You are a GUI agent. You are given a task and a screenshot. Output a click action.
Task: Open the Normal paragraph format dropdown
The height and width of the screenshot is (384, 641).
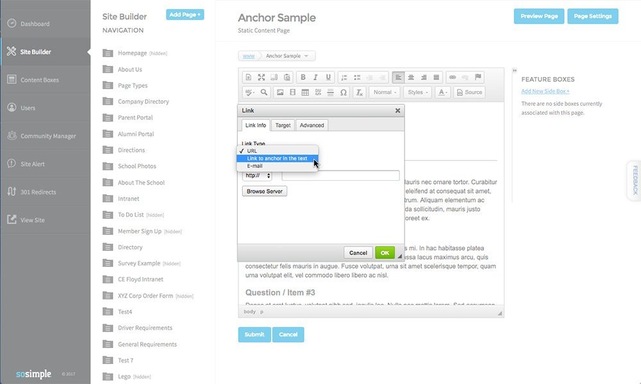[x=385, y=92]
